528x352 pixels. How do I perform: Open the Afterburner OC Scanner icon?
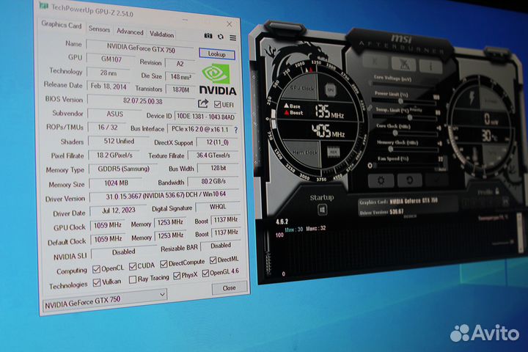tap(404, 64)
